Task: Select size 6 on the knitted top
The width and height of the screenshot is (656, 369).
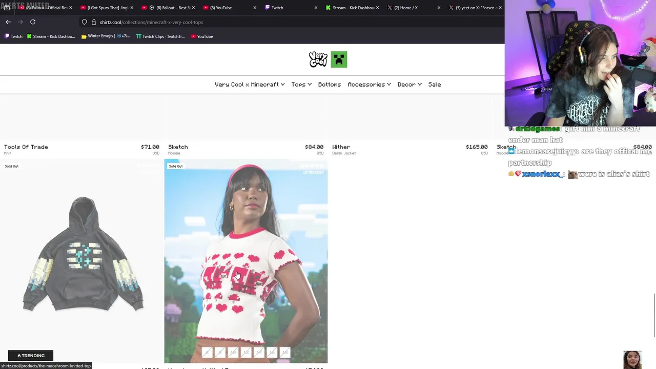Action: pos(207,352)
